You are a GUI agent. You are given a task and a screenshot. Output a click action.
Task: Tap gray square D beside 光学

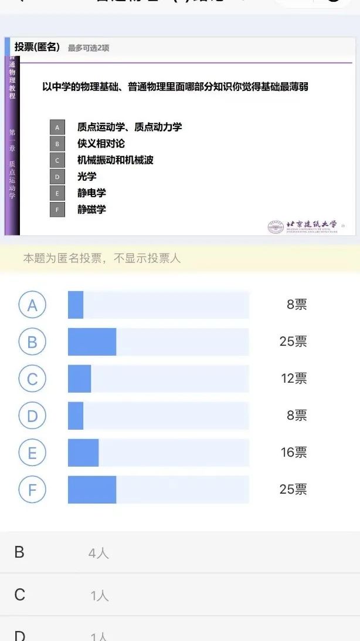pos(57,176)
